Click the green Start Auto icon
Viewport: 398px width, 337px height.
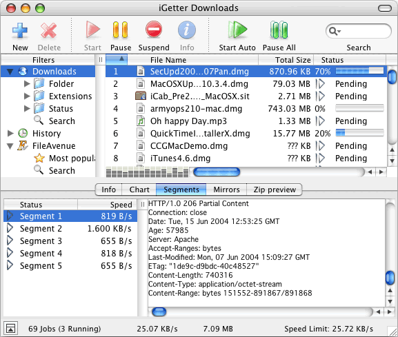[x=237, y=30]
